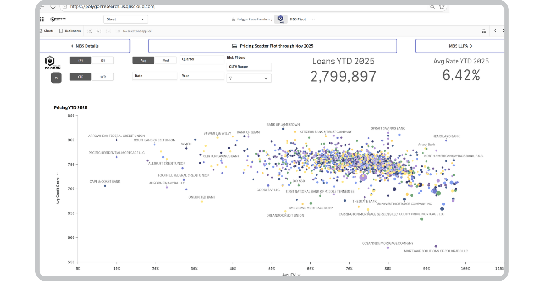544x281 pixels.
Task: Toggle Med instead of Avg
Action: pyautogui.click(x=165, y=59)
